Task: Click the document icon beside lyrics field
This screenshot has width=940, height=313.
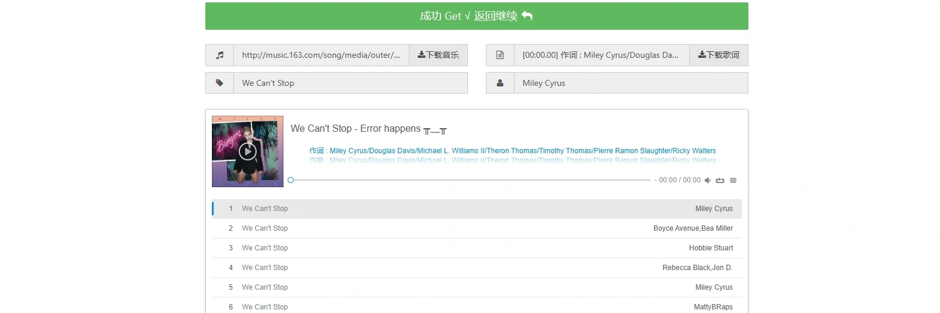Action: click(x=500, y=55)
